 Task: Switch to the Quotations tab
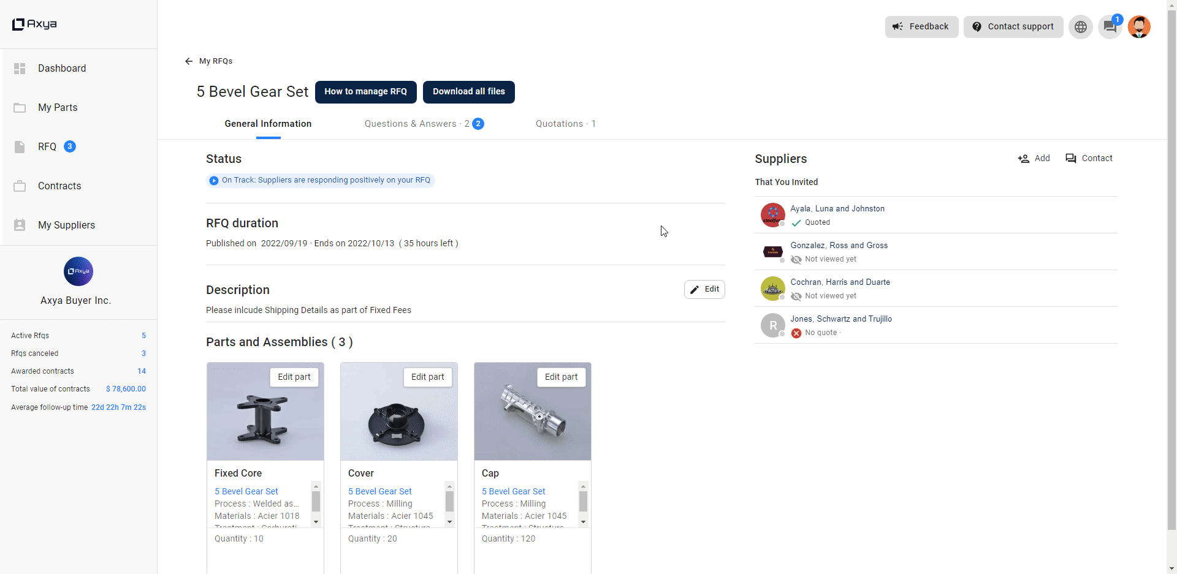[x=565, y=124]
